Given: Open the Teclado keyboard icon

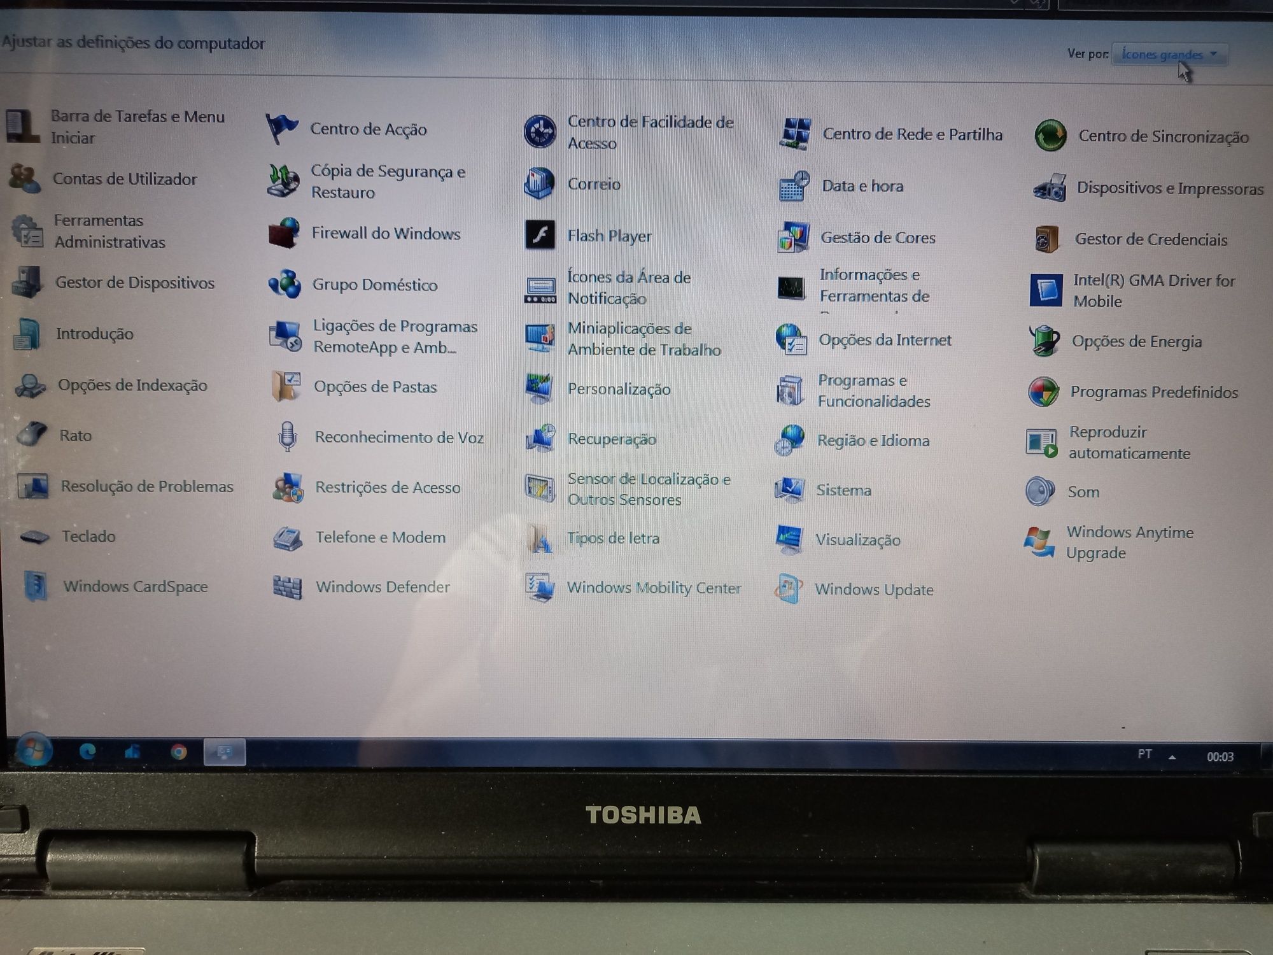Looking at the screenshot, I should pos(34,537).
